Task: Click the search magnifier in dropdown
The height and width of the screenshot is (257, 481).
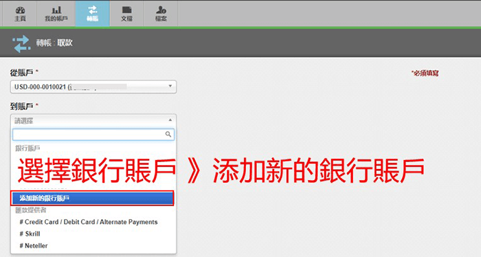Action: coord(168,134)
